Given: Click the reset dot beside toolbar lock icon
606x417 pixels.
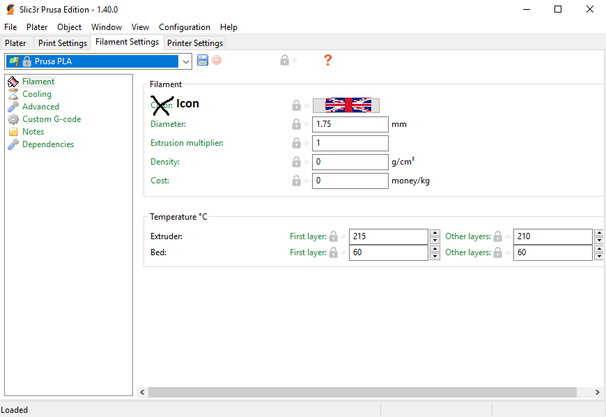Looking at the screenshot, I should 295,60.
